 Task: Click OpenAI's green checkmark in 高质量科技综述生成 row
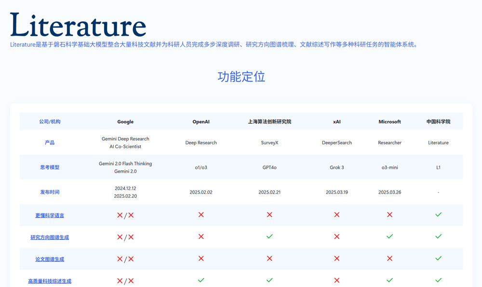pos(201,280)
